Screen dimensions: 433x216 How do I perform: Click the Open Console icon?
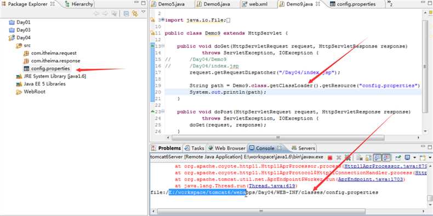click(423, 158)
